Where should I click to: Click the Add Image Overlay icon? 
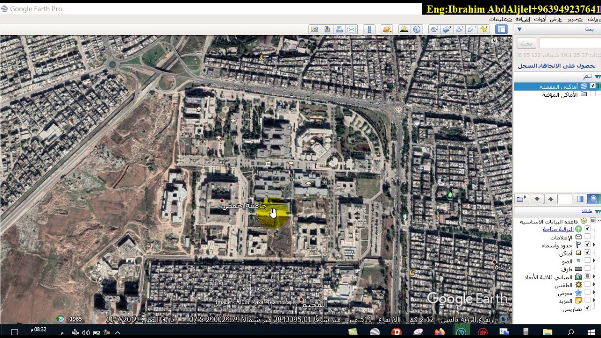447,29
